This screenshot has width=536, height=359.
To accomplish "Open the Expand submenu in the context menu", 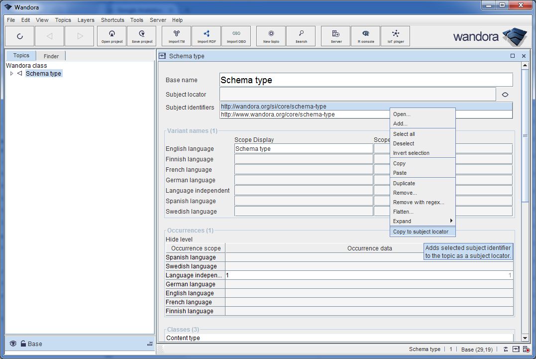I will pos(402,221).
